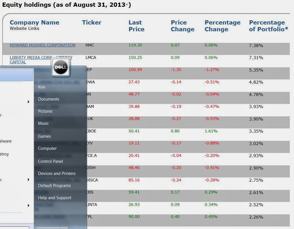The image size is (294, 229).
Task: Follow the Liberty Media Corp link
Action: coord(31,57)
